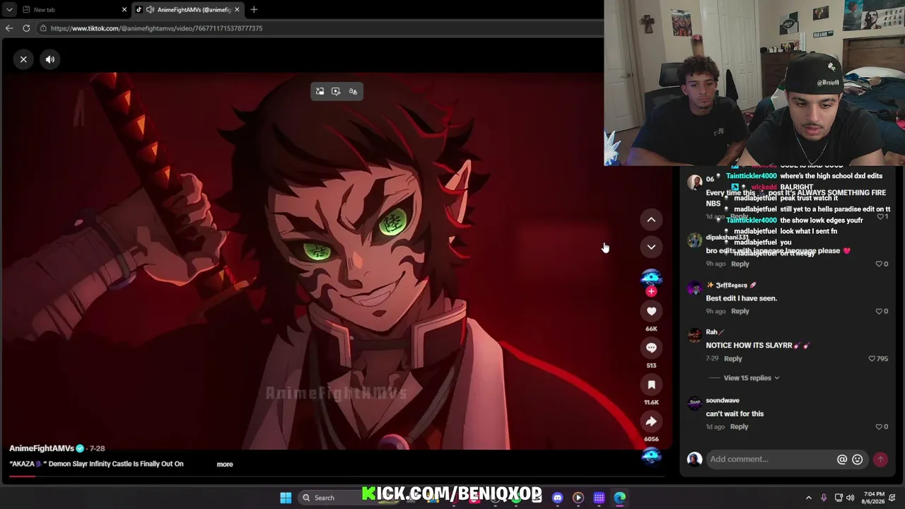This screenshot has width=905, height=509.
Task: Open the Windows Start menu
Action: coord(286,498)
